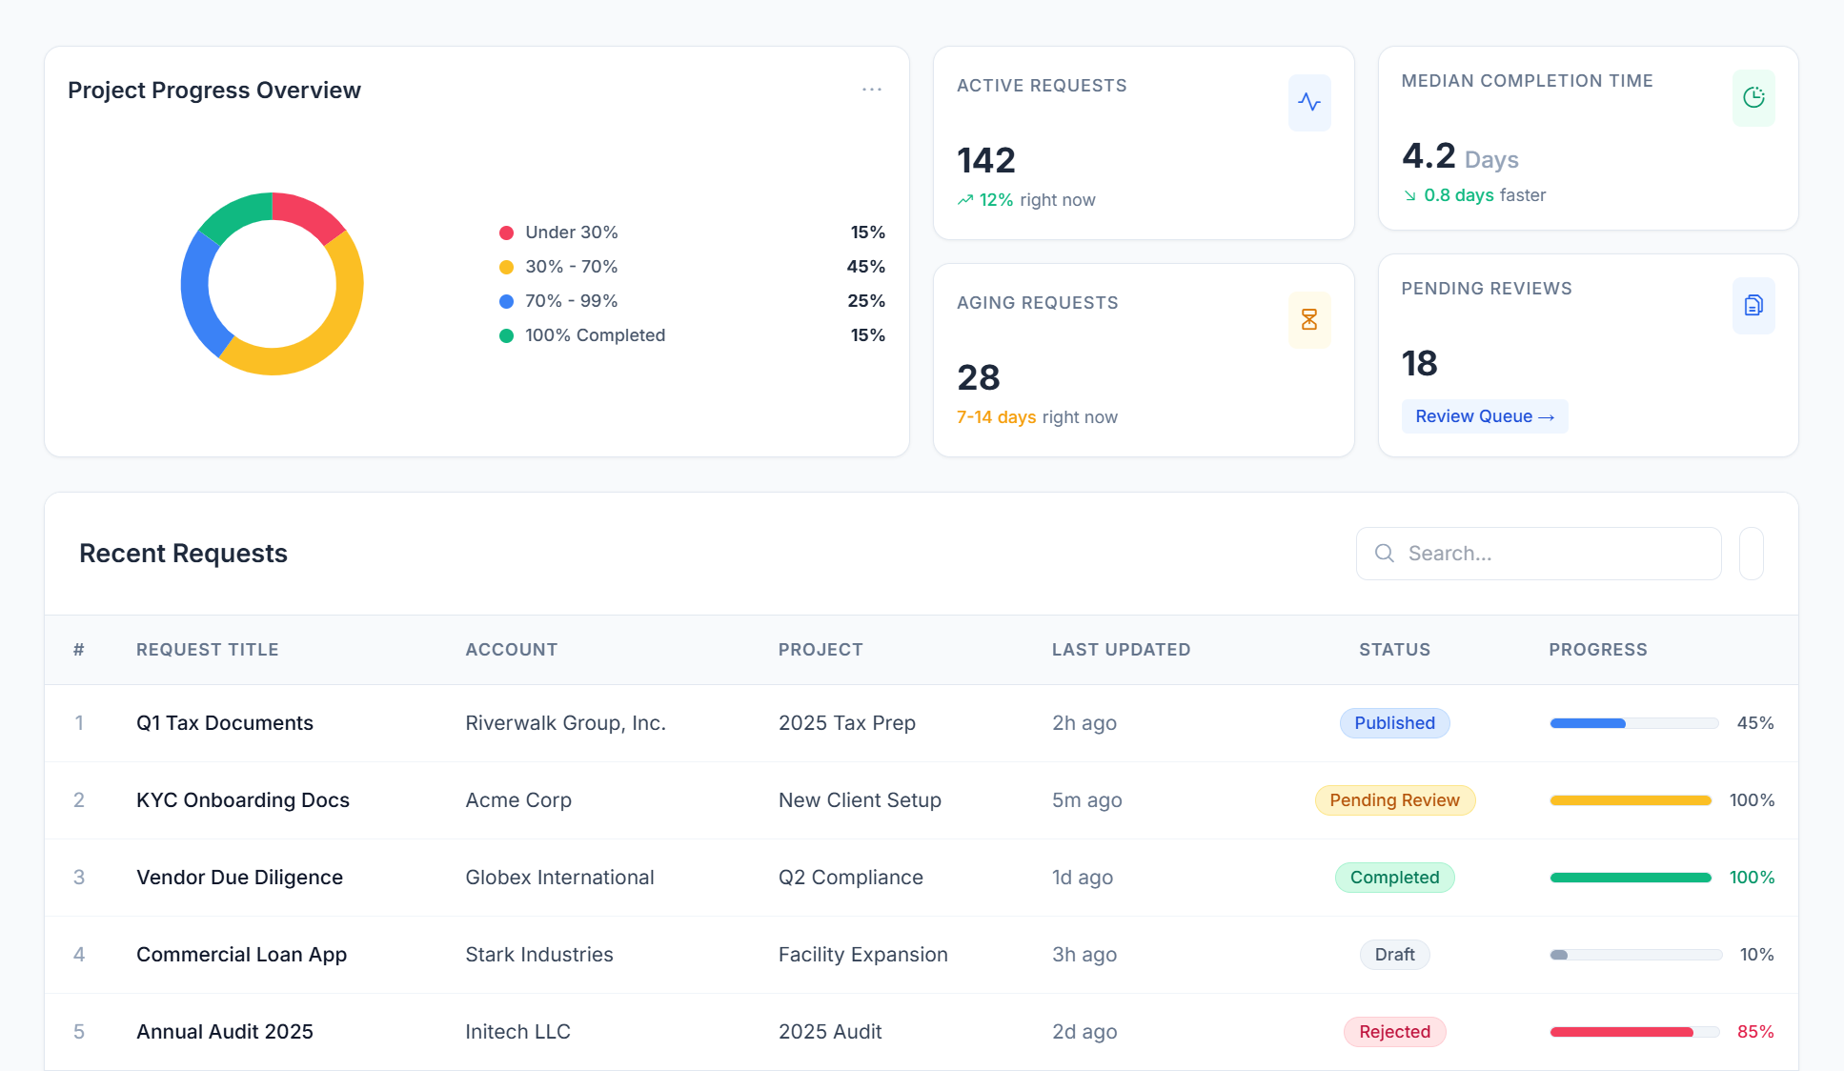Open the Vendor Due Diligence request
1844x1071 pixels.
coord(239,878)
